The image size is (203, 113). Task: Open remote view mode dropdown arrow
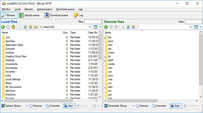pos(201,27)
